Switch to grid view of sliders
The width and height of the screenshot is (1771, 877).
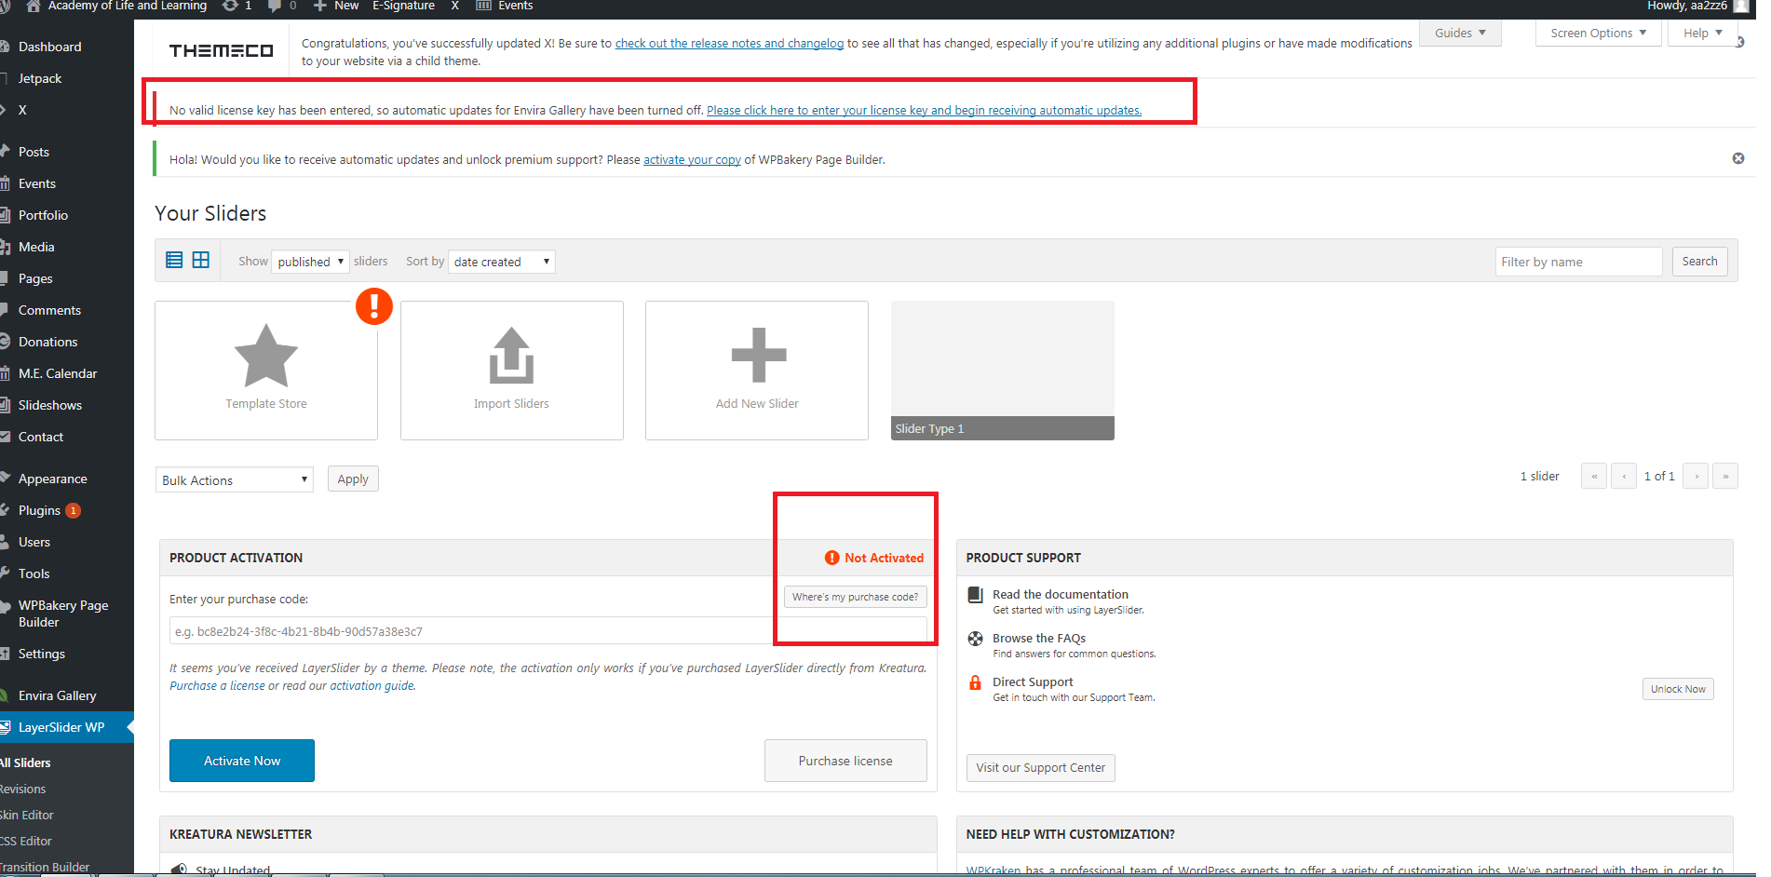click(x=201, y=261)
